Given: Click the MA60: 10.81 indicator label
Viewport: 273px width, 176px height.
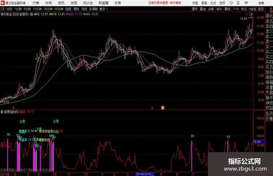Looking at the screenshot, I should pyautogui.click(x=91, y=14).
